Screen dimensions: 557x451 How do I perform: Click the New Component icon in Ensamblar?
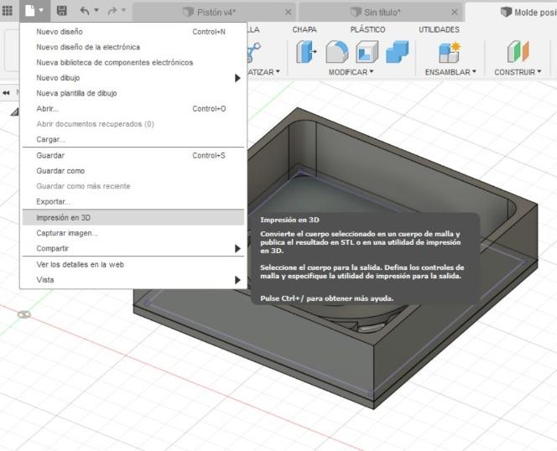tap(450, 53)
